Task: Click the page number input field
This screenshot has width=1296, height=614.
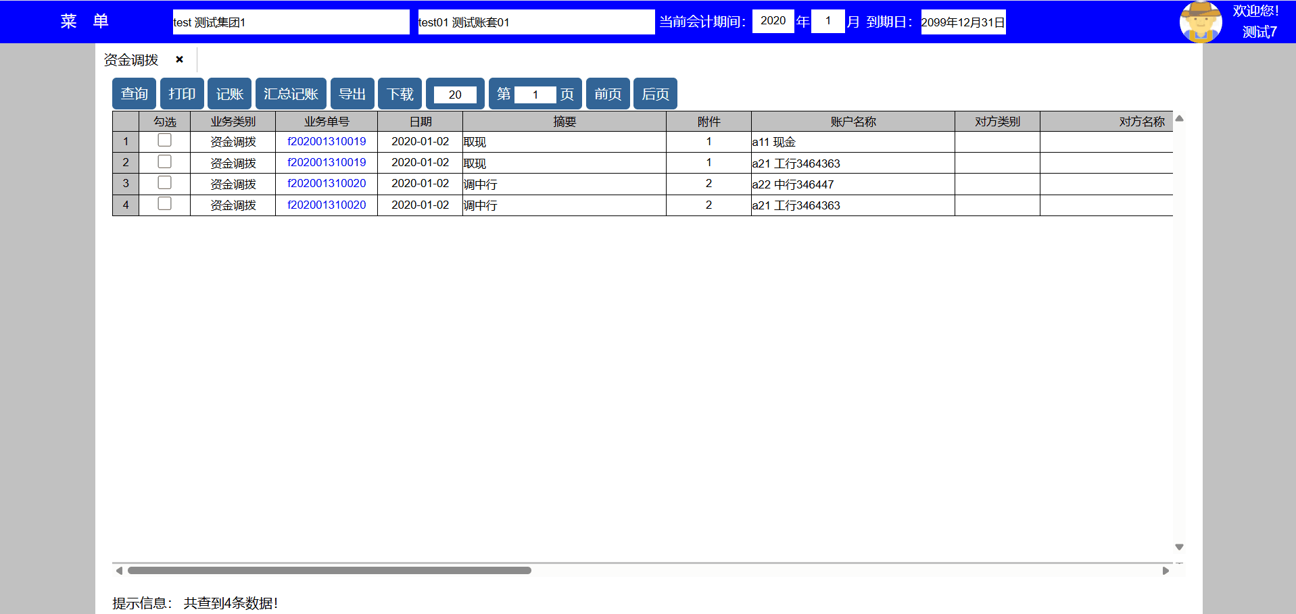Action: pos(535,95)
